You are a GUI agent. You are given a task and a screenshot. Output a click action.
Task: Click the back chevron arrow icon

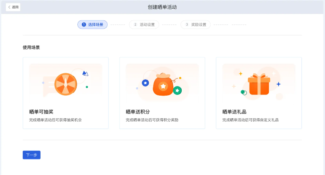pyautogui.click(x=9, y=7)
